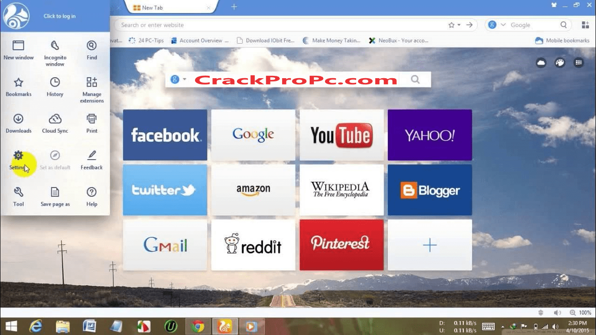Viewport: 596px width, 335px height.
Task: Click the "Click to log in" link
Action: click(60, 16)
